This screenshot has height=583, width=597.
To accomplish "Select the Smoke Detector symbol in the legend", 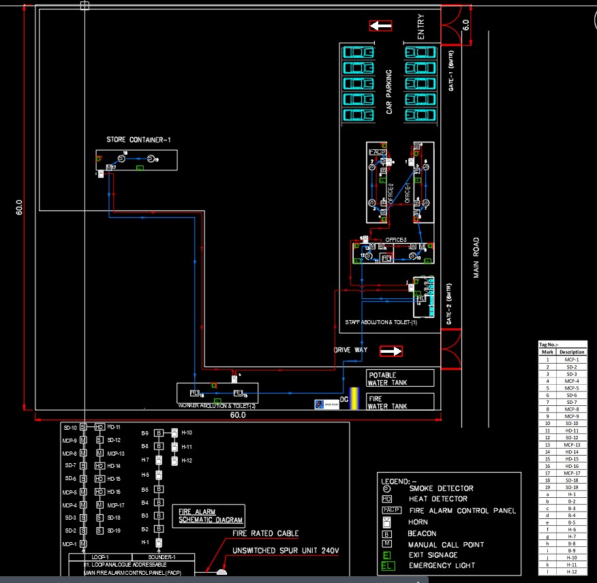I will click(386, 488).
